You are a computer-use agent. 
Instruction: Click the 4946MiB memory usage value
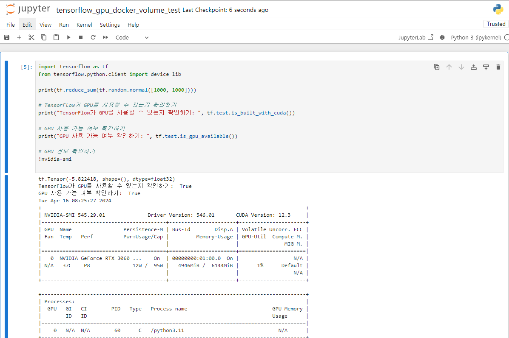[x=189, y=265]
